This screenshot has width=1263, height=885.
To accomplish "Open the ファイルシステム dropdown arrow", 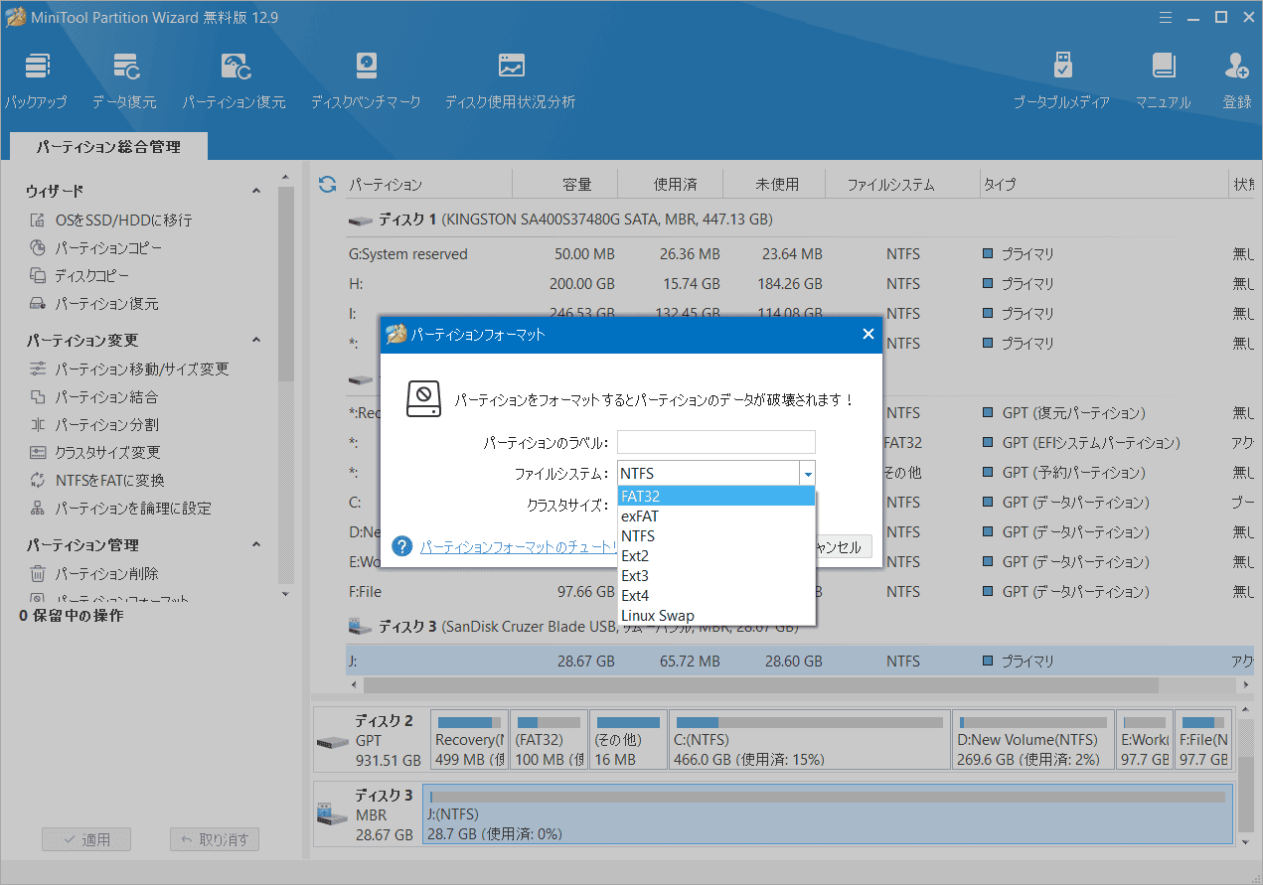I will pos(808,474).
